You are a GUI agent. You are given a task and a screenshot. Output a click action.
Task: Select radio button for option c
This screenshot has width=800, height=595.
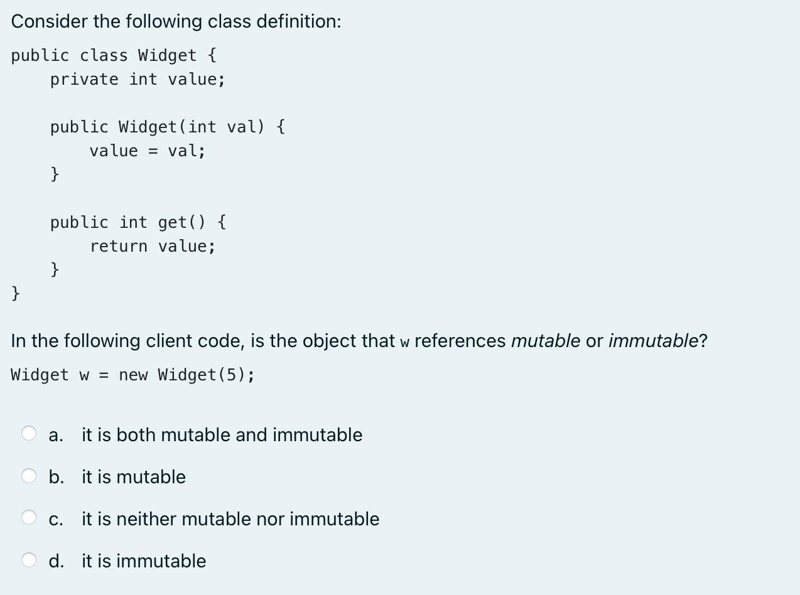tap(28, 517)
